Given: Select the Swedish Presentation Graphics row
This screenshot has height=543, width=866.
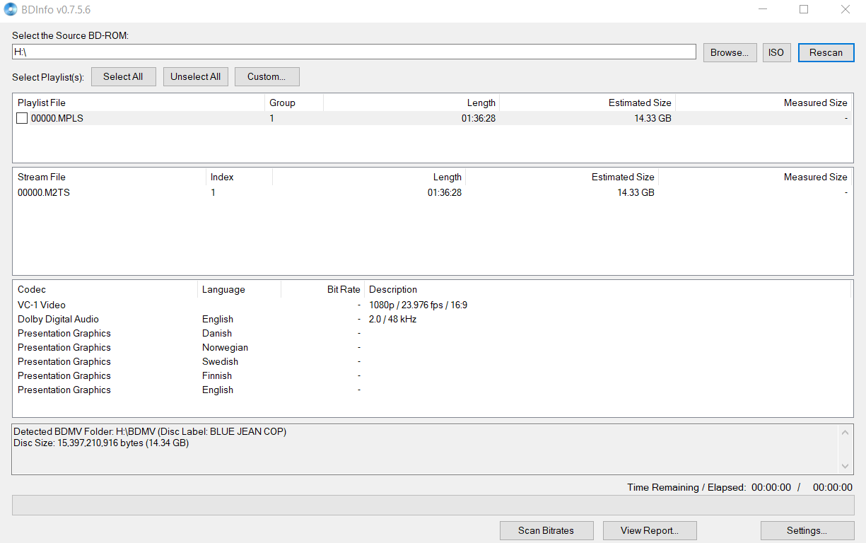Looking at the screenshot, I should (x=433, y=362).
